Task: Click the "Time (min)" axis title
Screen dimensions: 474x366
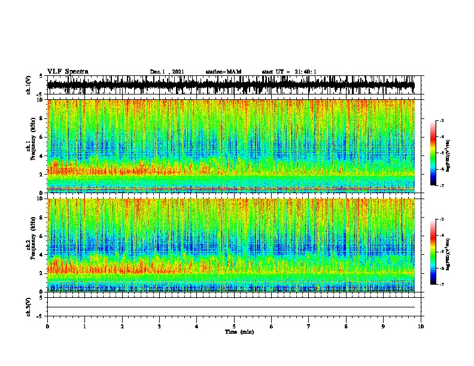Action: click(x=239, y=332)
